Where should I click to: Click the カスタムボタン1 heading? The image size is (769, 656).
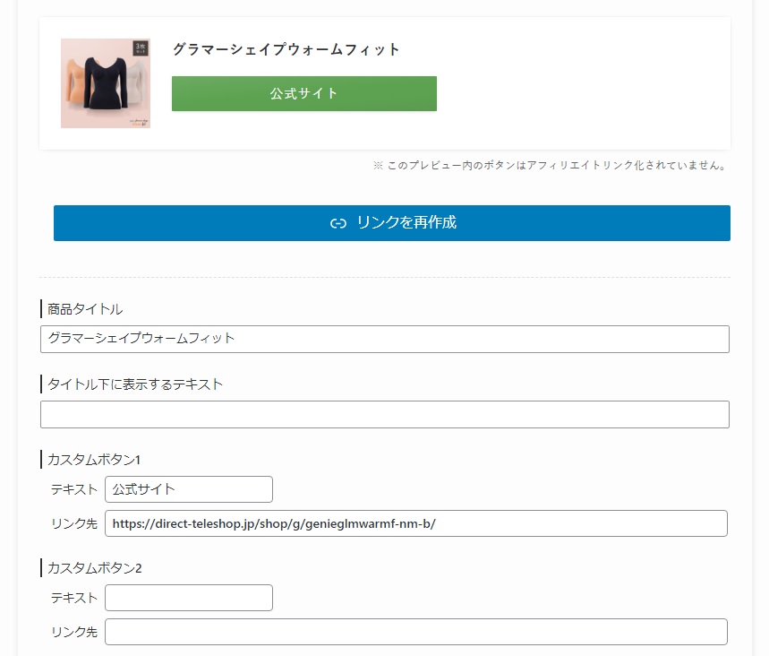94,460
